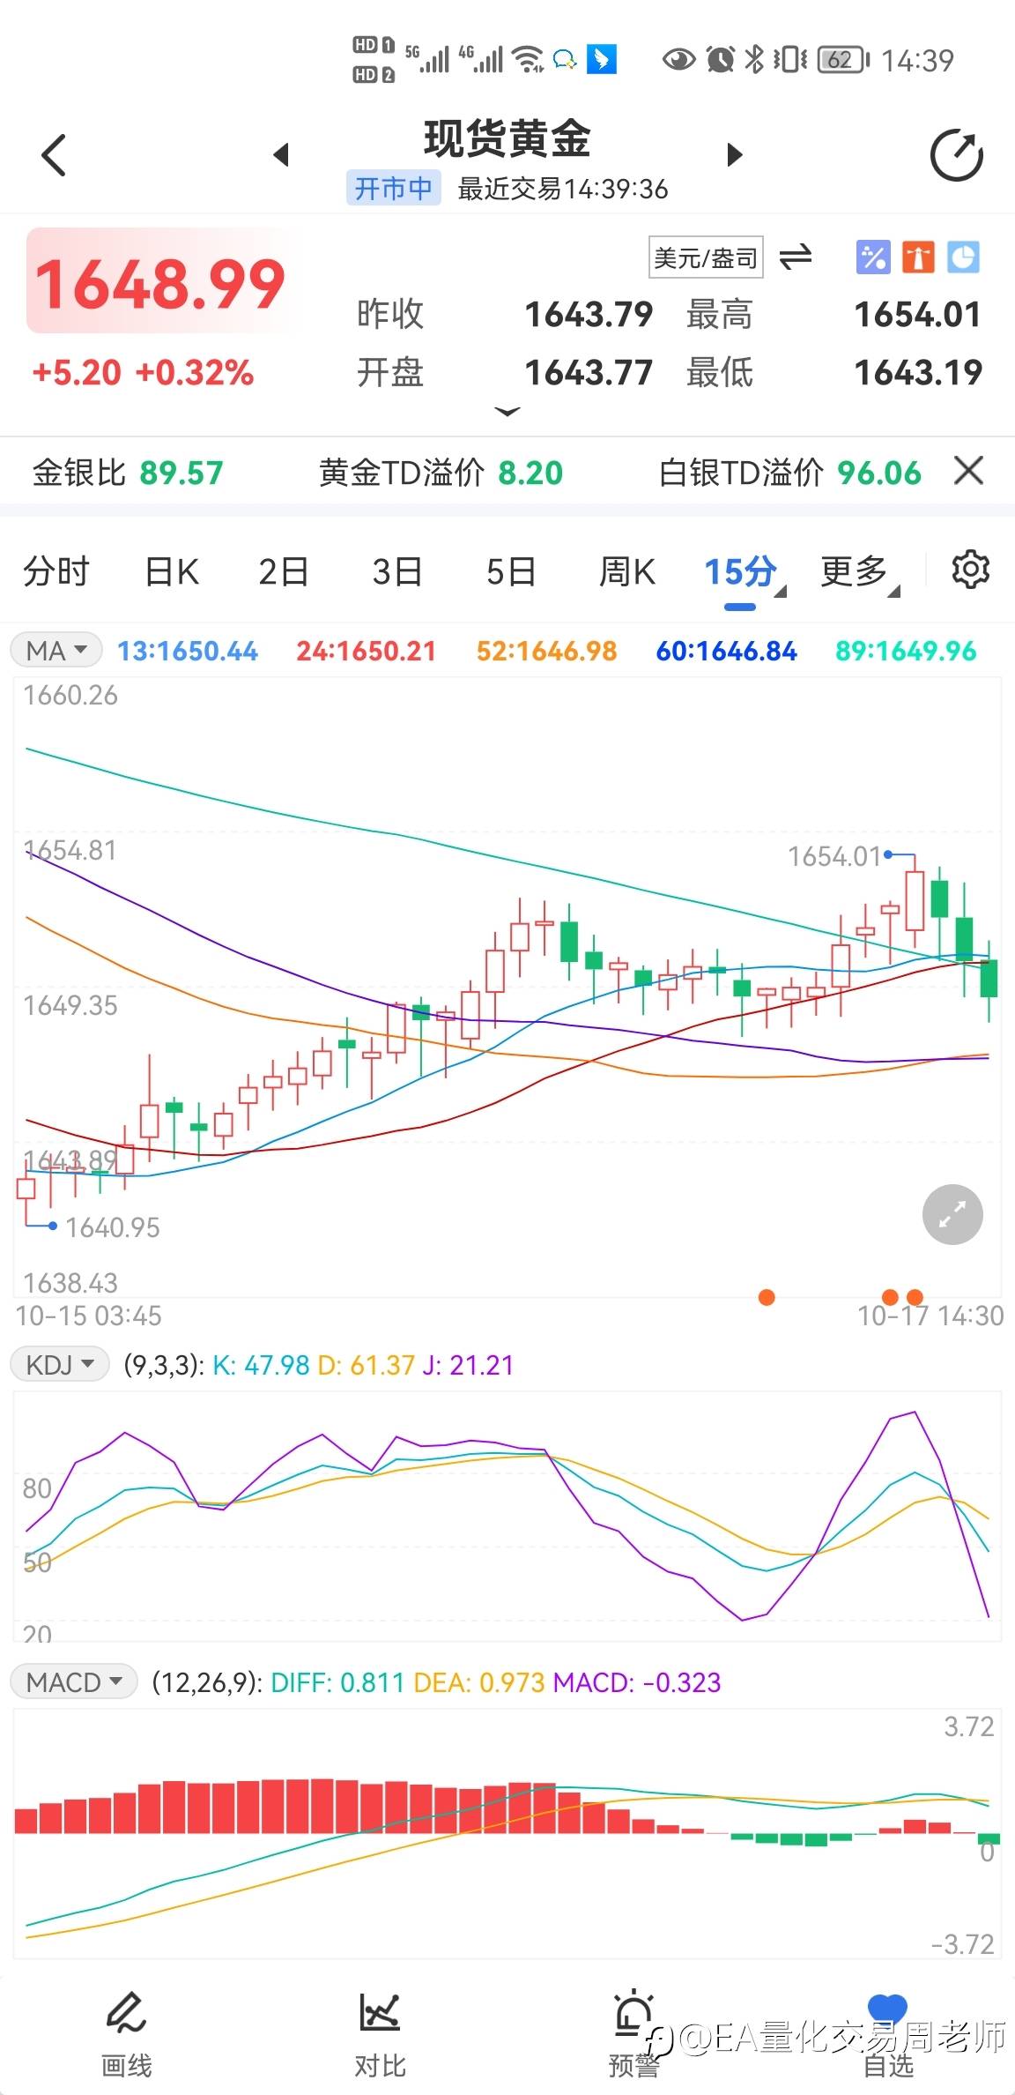
Task: Go back using the left chevron arrow
Action: [x=54, y=155]
